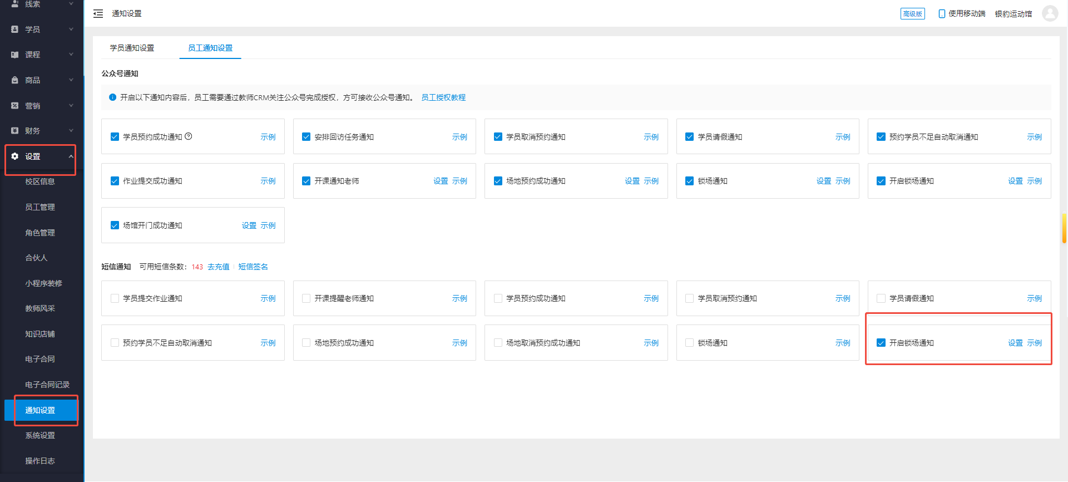The image size is (1068, 482).
Task: Collapse the 设置 menu chevron
Action: tap(71, 156)
